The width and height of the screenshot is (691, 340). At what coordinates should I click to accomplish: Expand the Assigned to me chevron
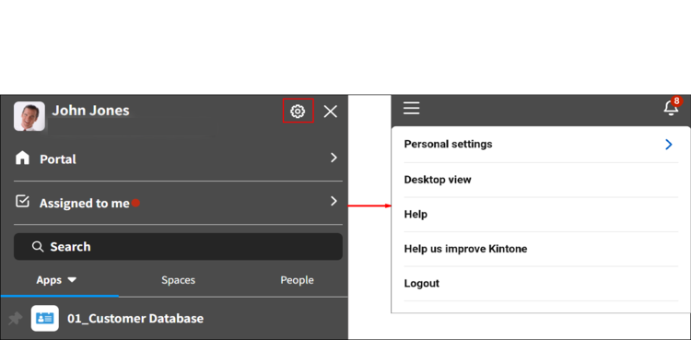click(x=334, y=201)
